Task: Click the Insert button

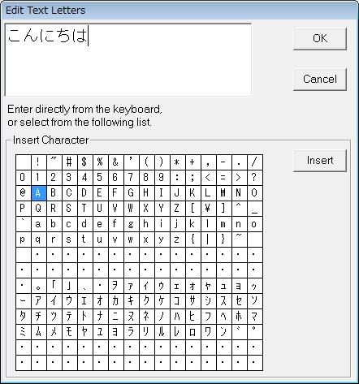Action: [x=320, y=161]
